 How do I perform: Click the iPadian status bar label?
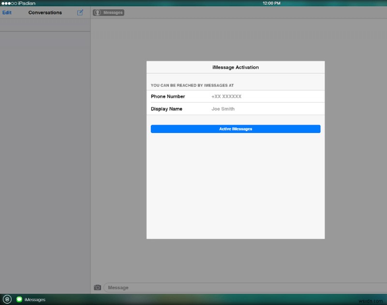[27, 3]
